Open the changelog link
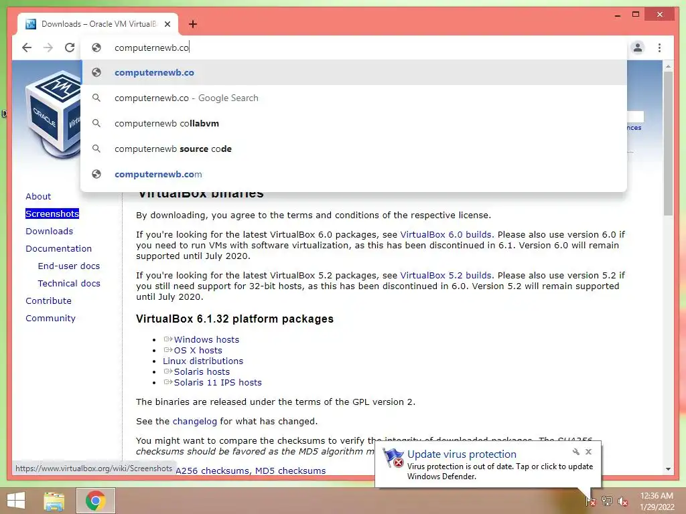Viewport: 686px width, 514px height. pos(195,422)
